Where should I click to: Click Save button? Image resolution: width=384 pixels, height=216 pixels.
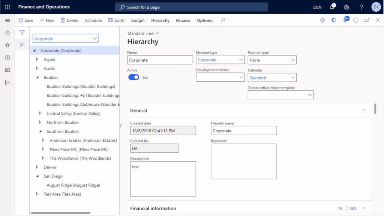pyautogui.click(x=26, y=21)
